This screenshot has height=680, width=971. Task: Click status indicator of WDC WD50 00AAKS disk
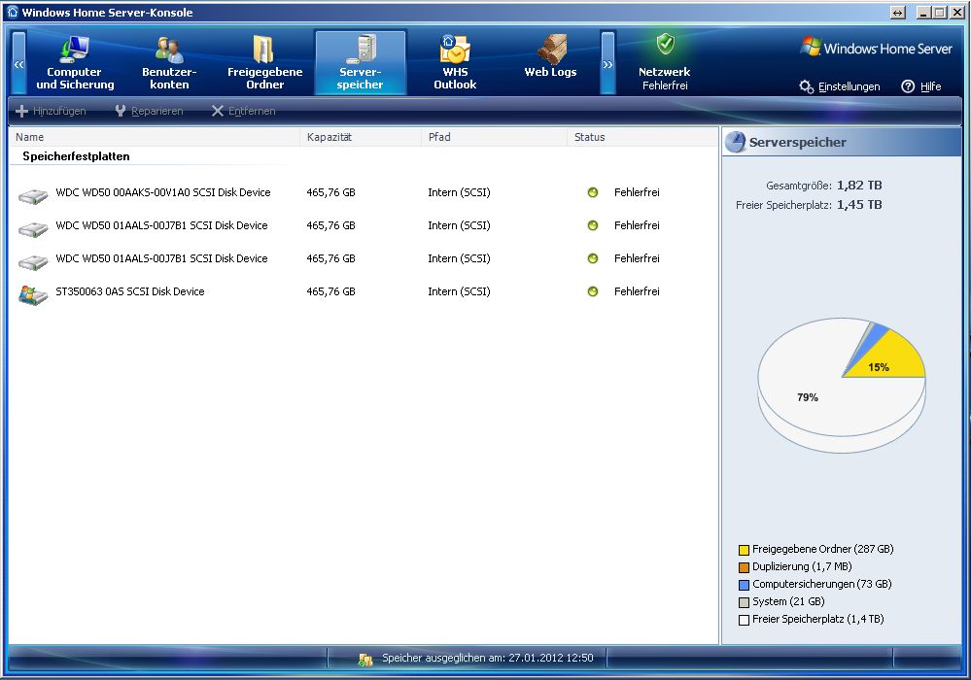tap(593, 192)
